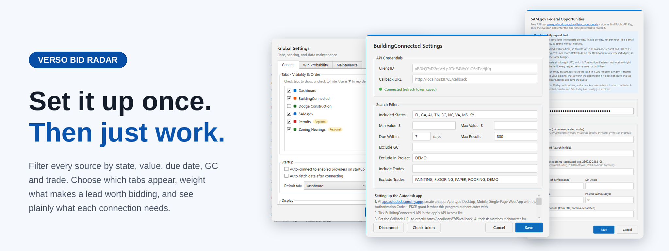Click the orange color square beside BuildingConnected
This screenshot has height=251, width=669.
(x=295, y=98)
